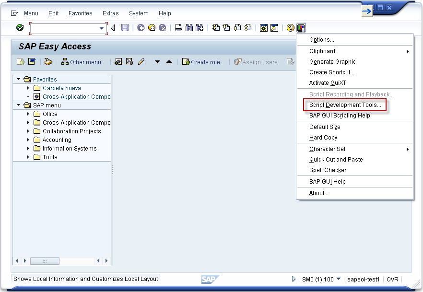Click the Print icon in toolbar
The height and width of the screenshot is (292, 423).
coord(178,27)
